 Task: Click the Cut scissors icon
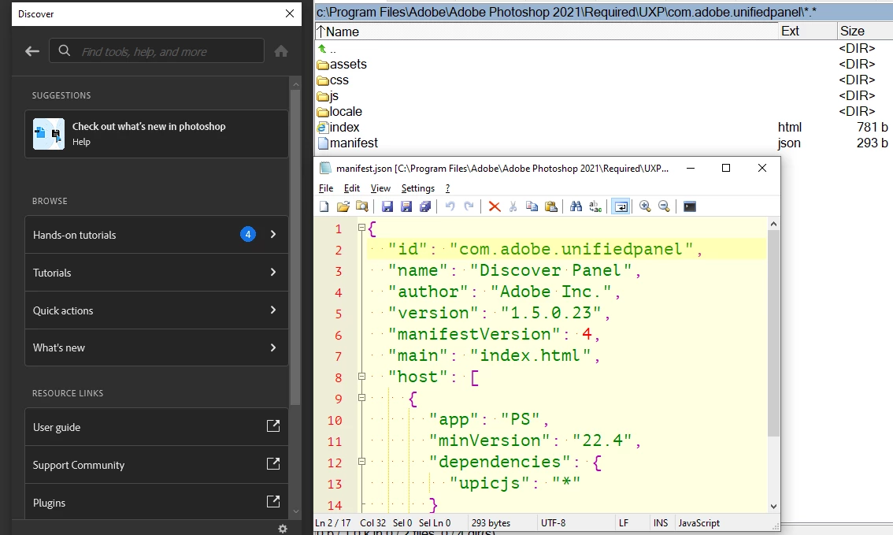[513, 206]
